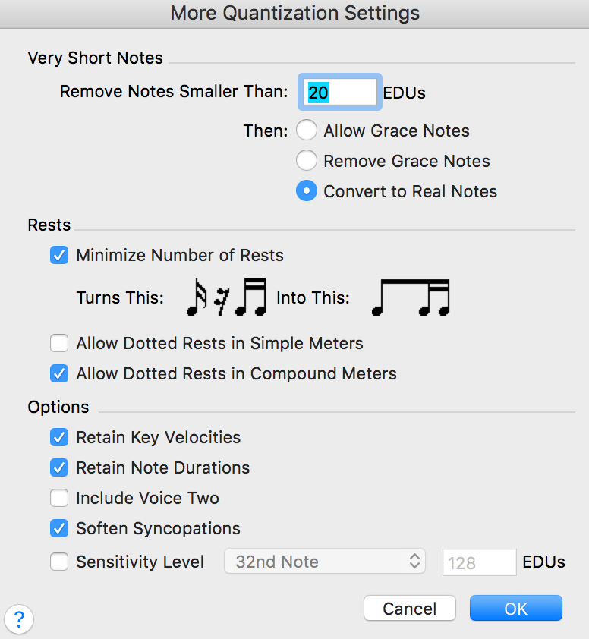589x639 pixels.
Task: Disable Allow Dotted Rests in Compound Meters
Action: click(59, 373)
